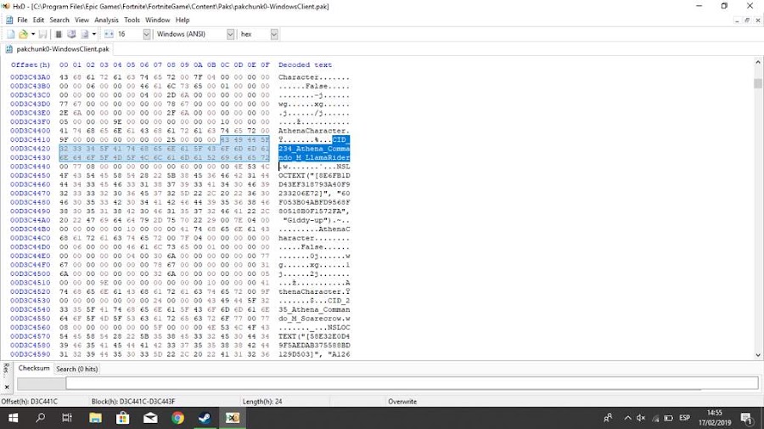Click the bytes-per-row width icon
The image size is (764, 429).
(x=109, y=34)
